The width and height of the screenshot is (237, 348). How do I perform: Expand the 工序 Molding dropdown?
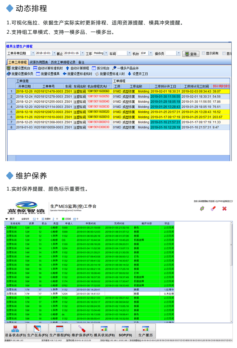tap(106, 53)
